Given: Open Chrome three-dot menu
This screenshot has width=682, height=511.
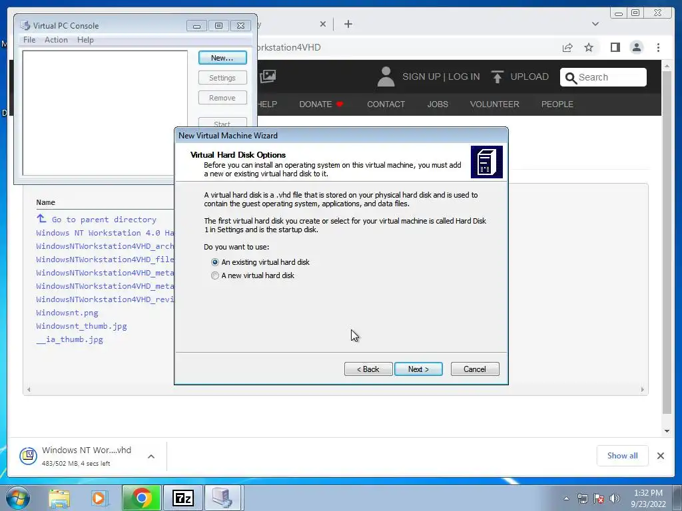Looking at the screenshot, I should (x=658, y=47).
